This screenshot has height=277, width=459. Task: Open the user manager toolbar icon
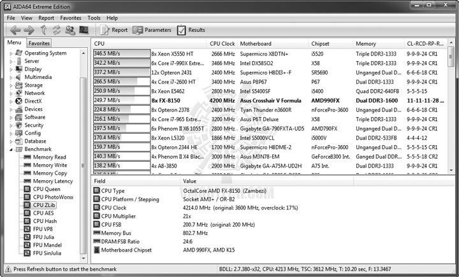tap(70, 30)
